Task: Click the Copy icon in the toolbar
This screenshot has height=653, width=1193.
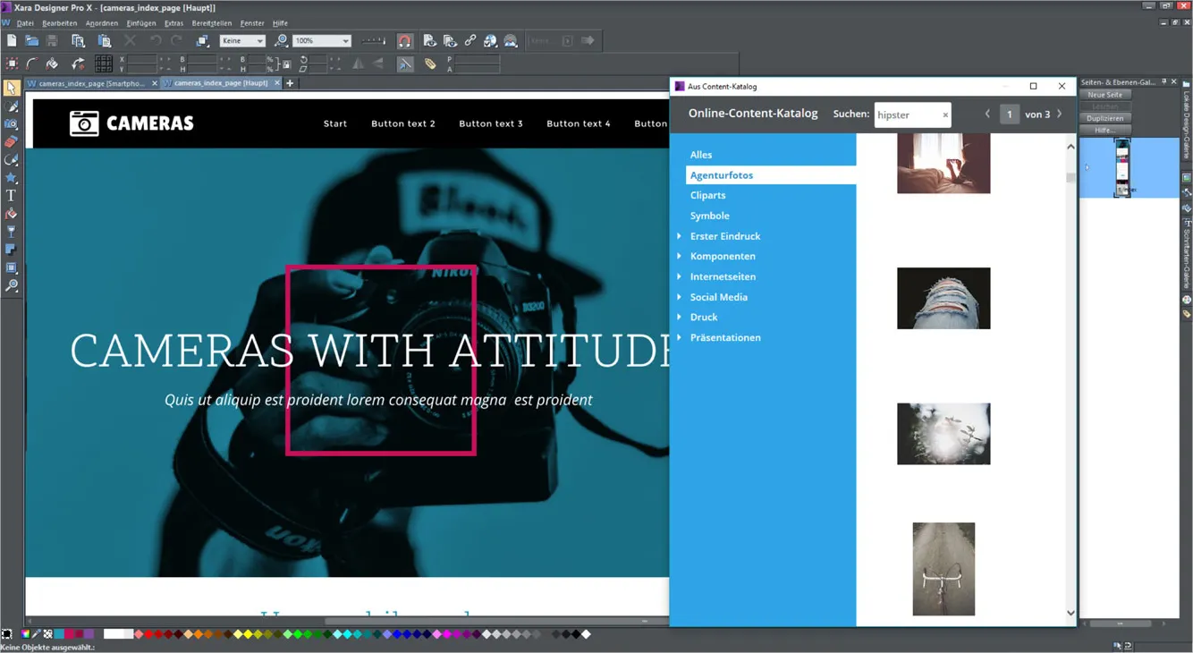Action: point(79,40)
